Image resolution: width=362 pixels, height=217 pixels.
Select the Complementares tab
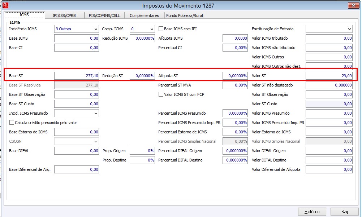click(x=144, y=15)
